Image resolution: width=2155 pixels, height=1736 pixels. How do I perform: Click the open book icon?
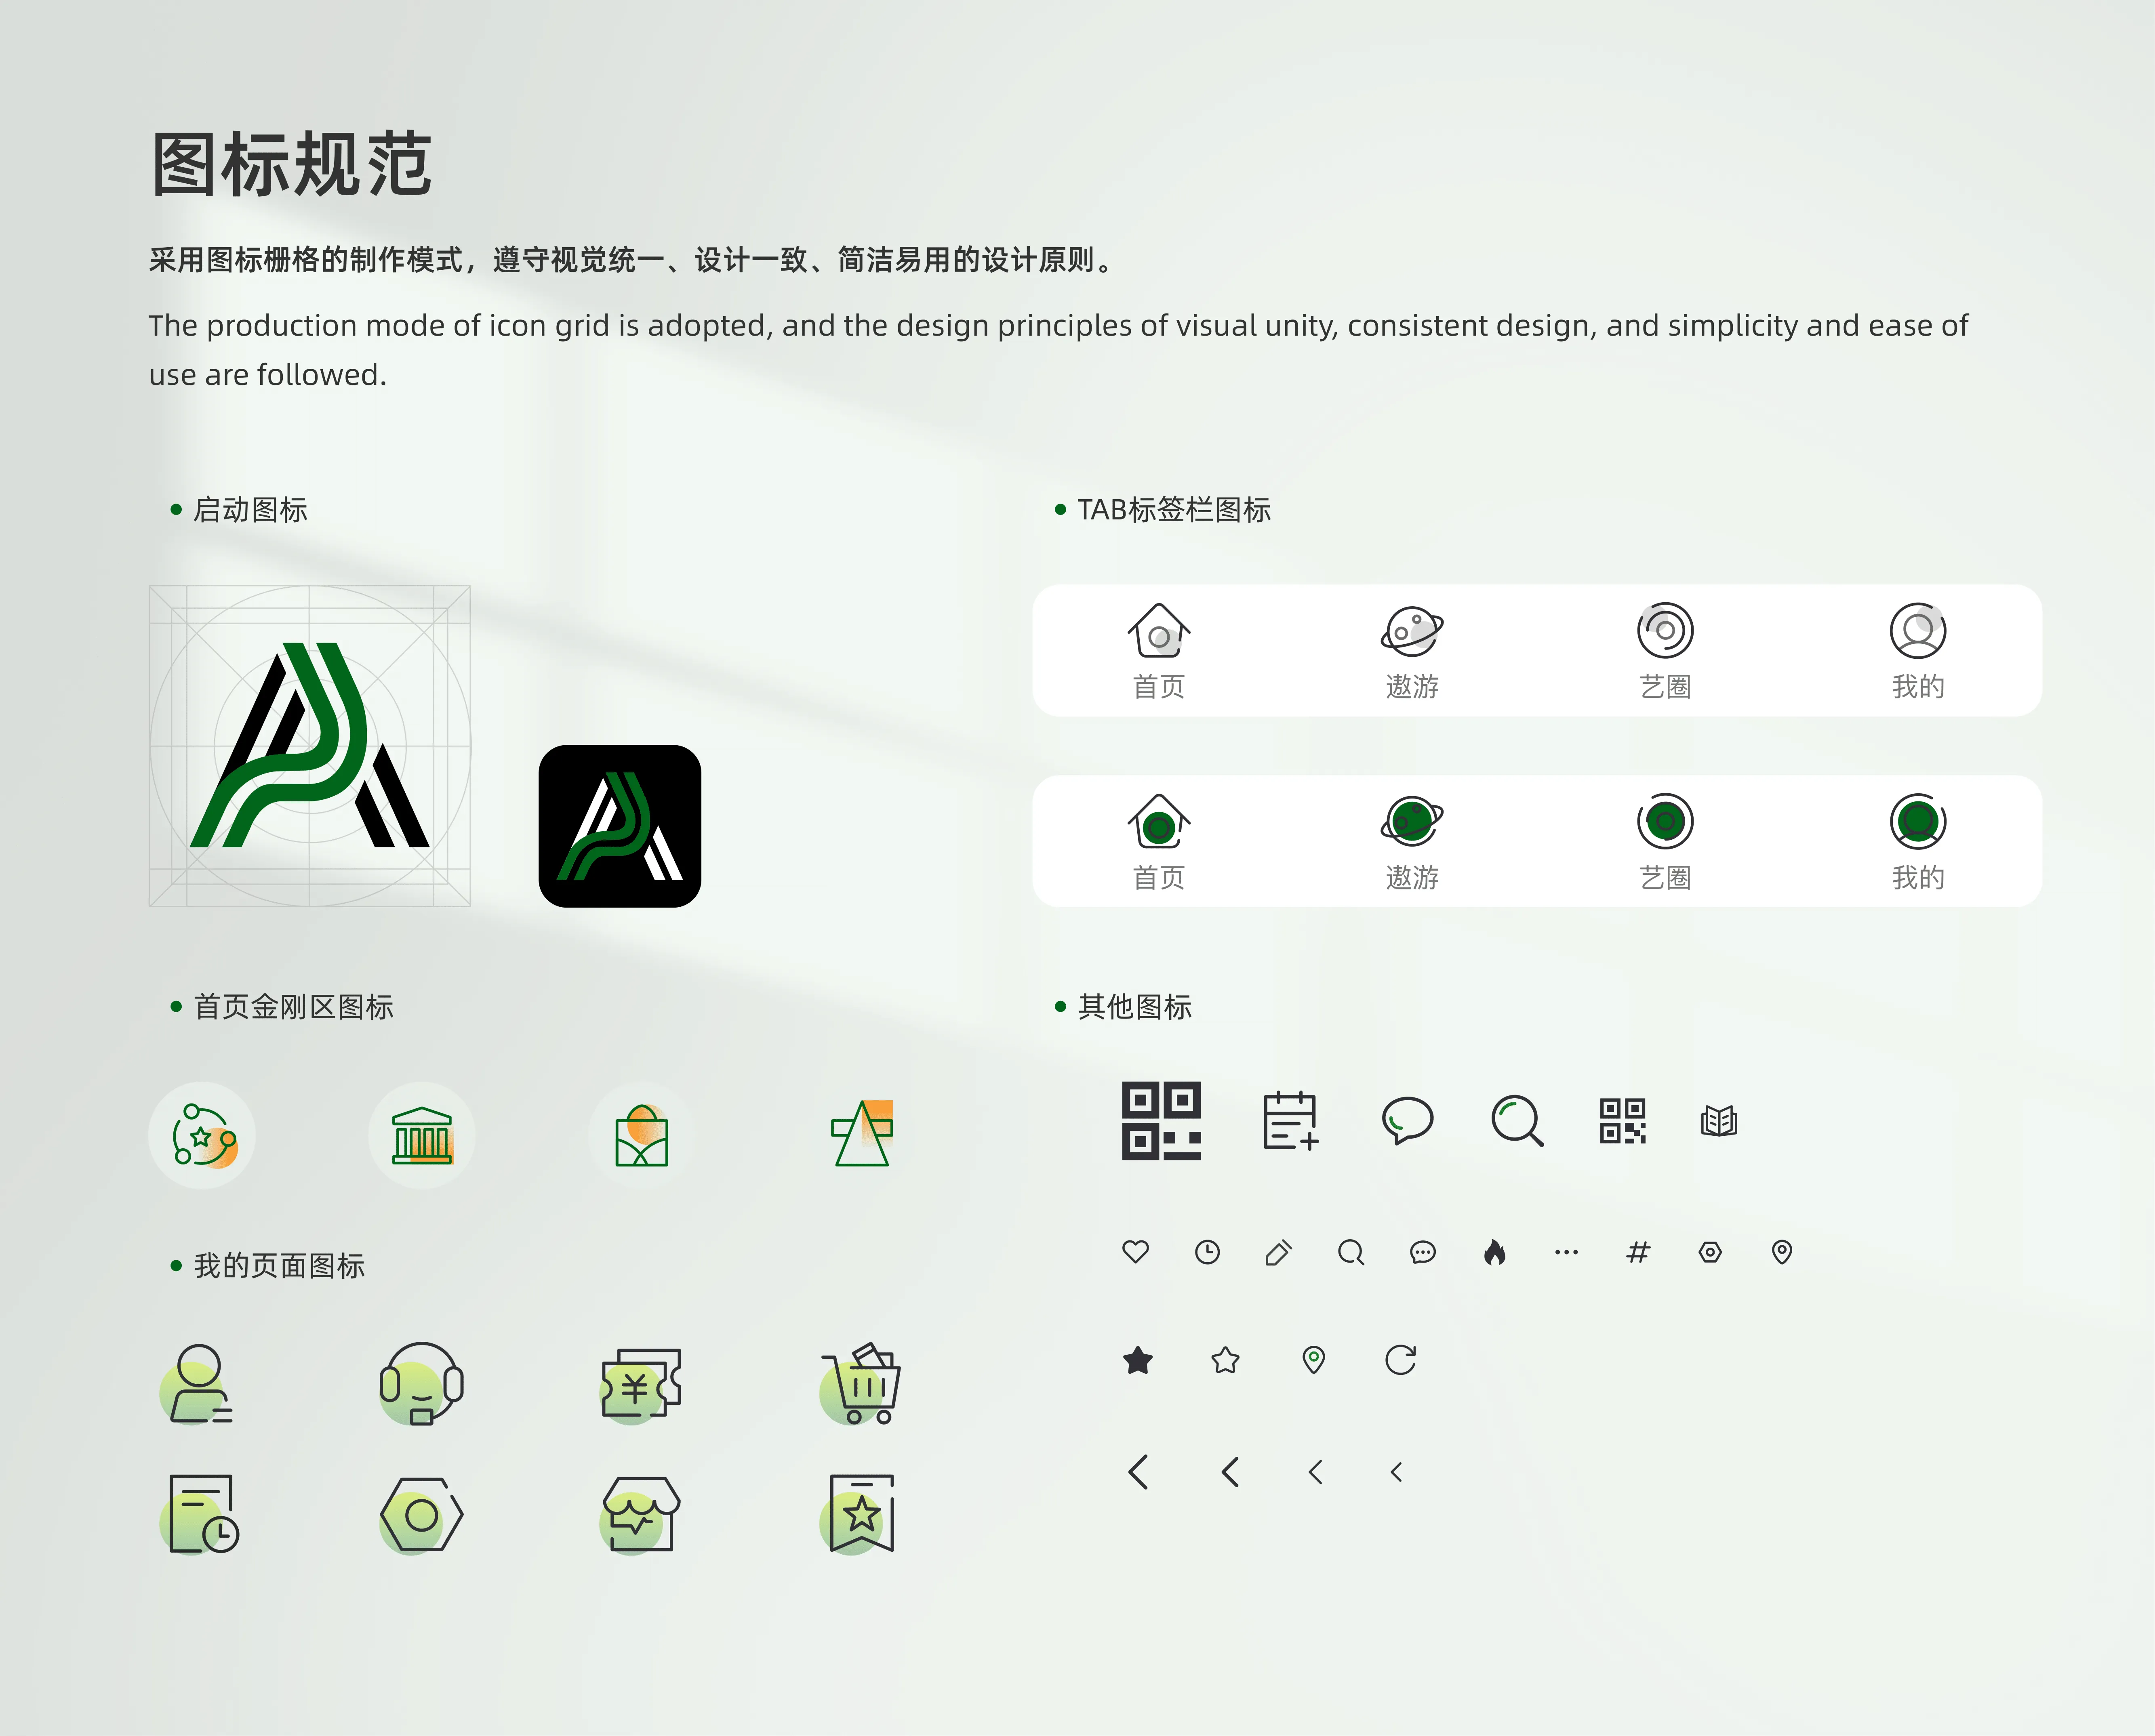[x=1719, y=1121]
